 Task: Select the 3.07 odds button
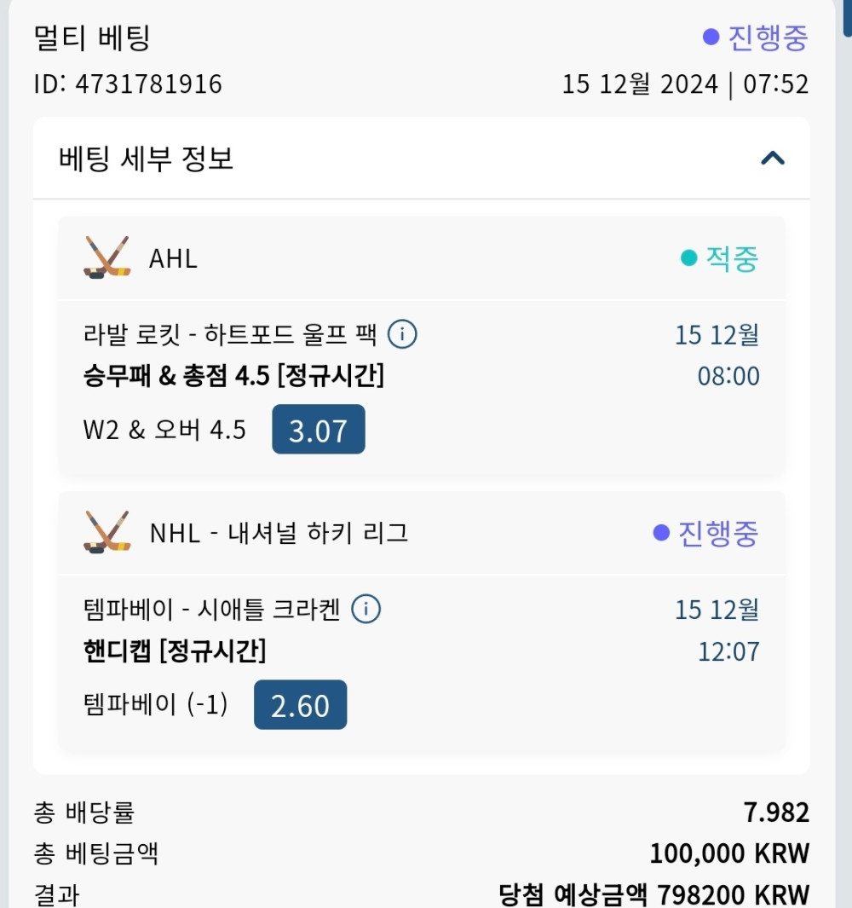(319, 430)
